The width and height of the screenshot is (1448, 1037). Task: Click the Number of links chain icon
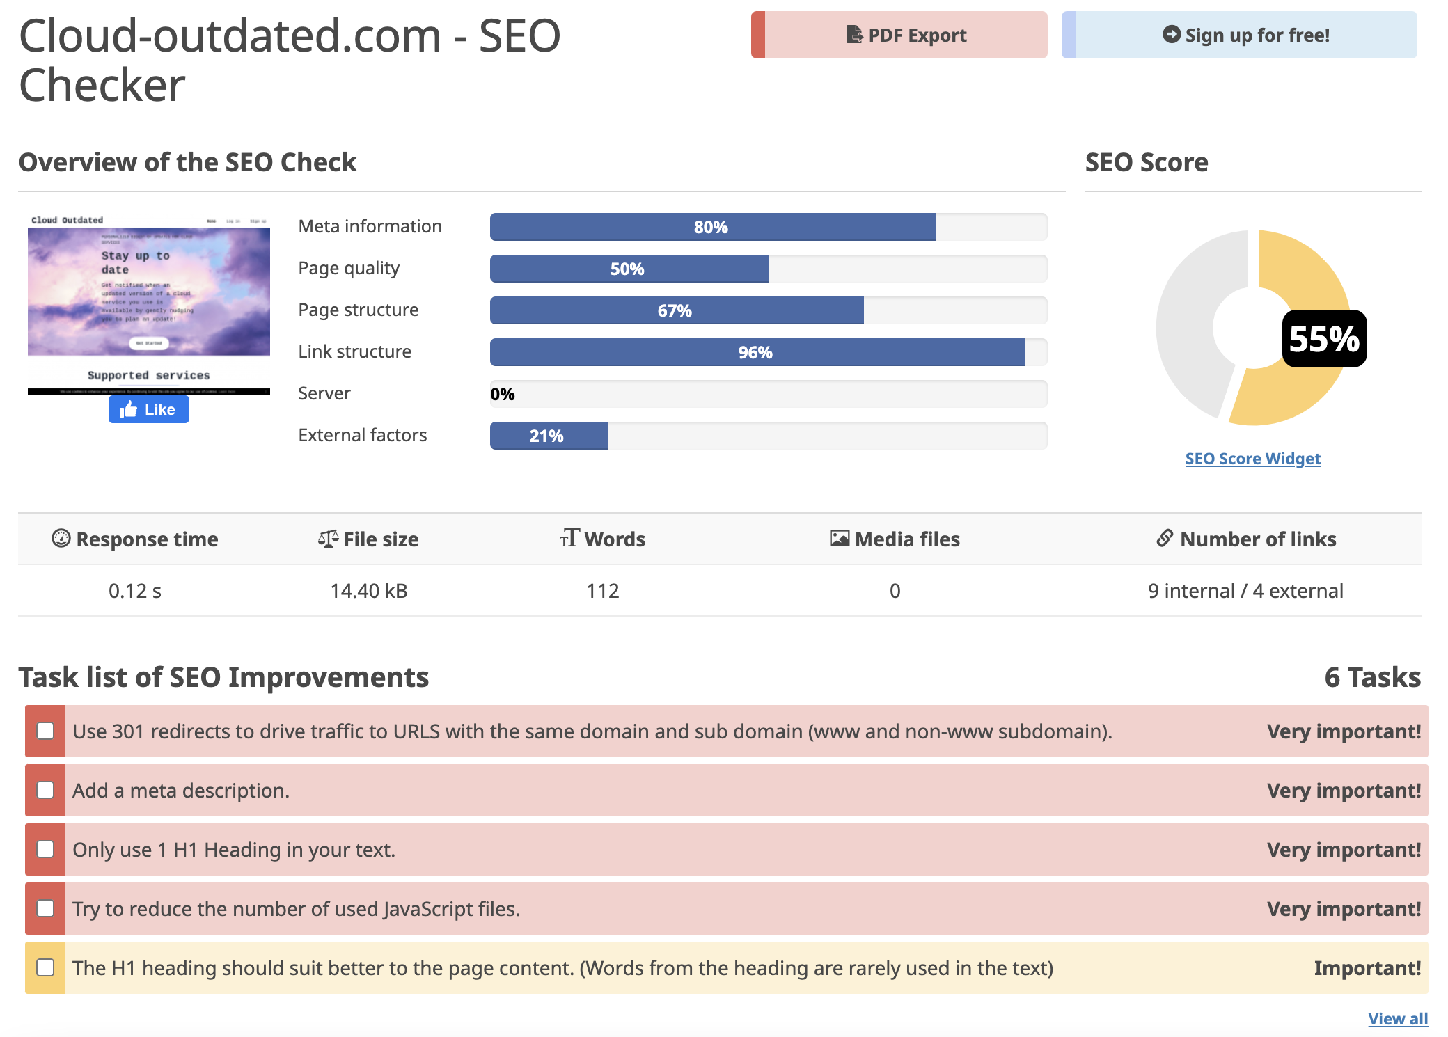[x=1165, y=538]
